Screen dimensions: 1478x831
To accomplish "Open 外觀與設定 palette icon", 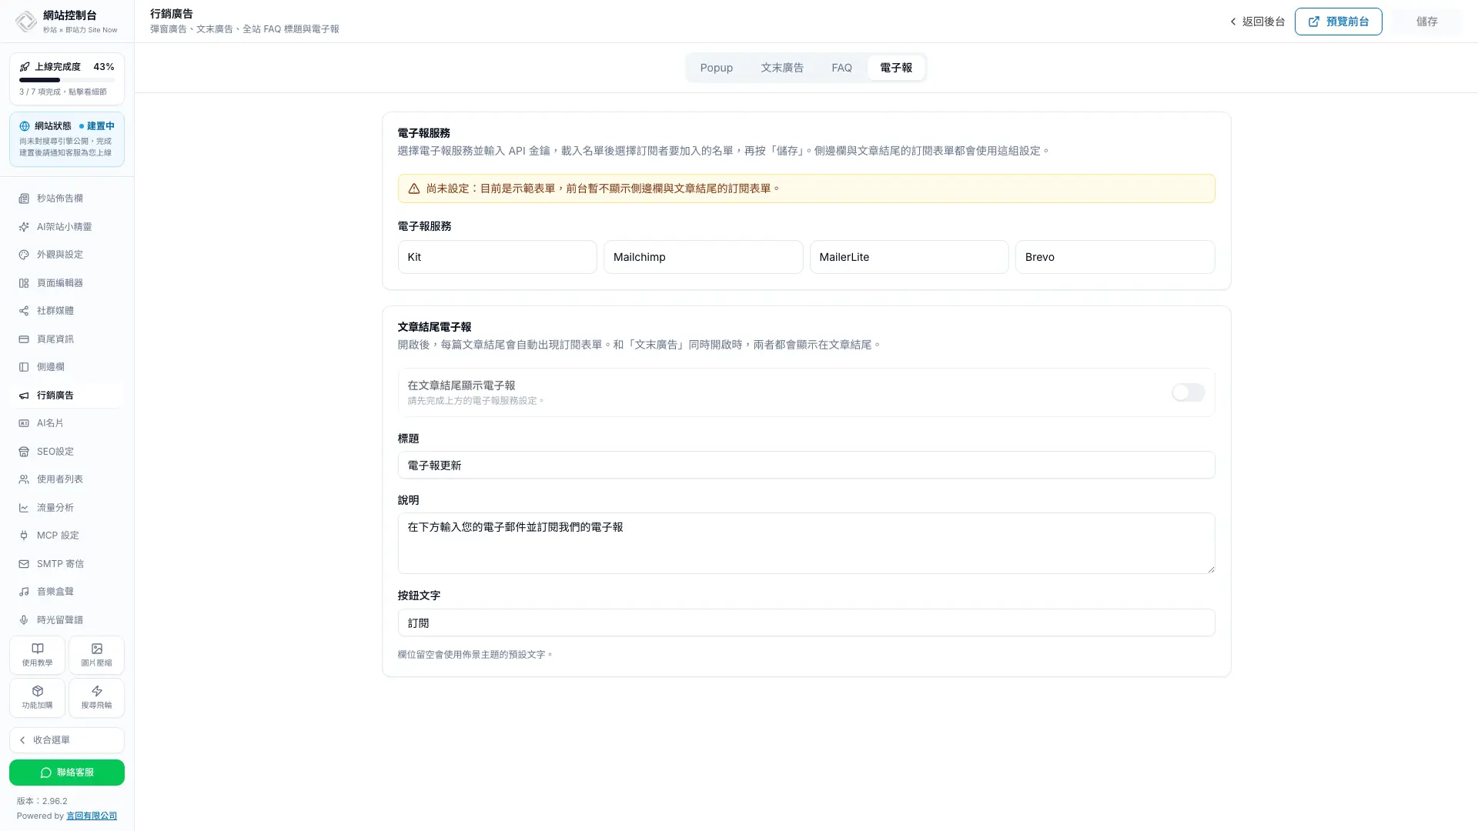I will point(24,255).
